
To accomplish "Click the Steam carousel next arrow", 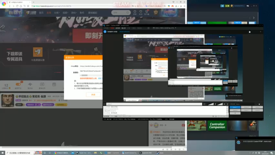I will point(254,18).
